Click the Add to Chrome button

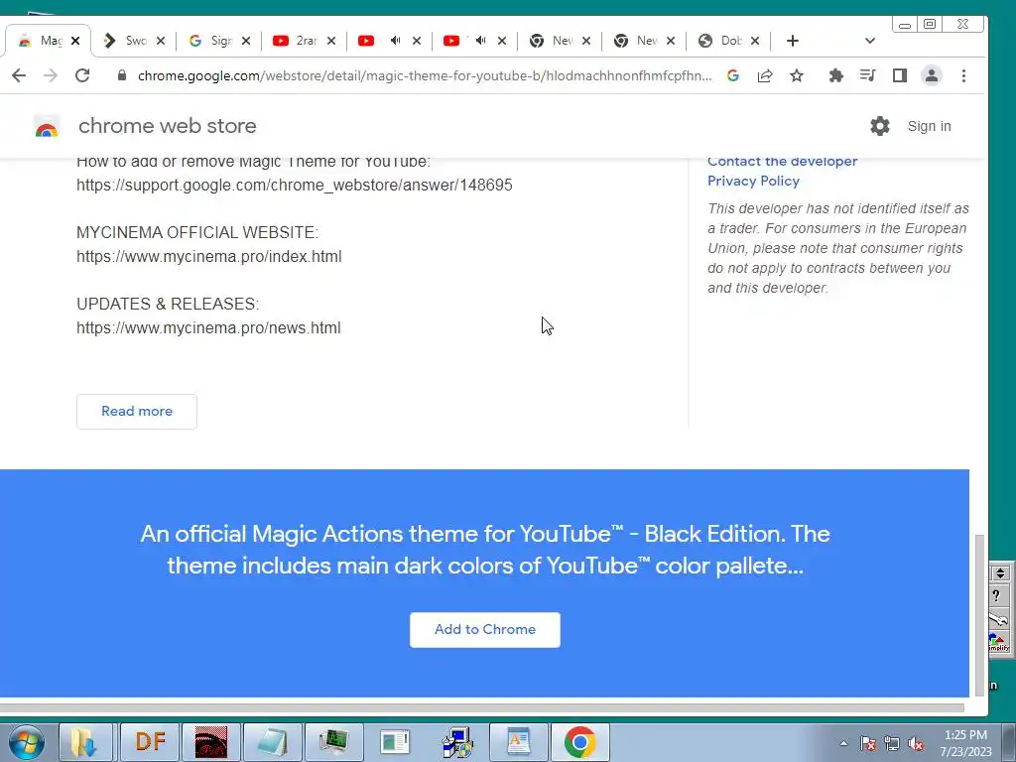484,630
